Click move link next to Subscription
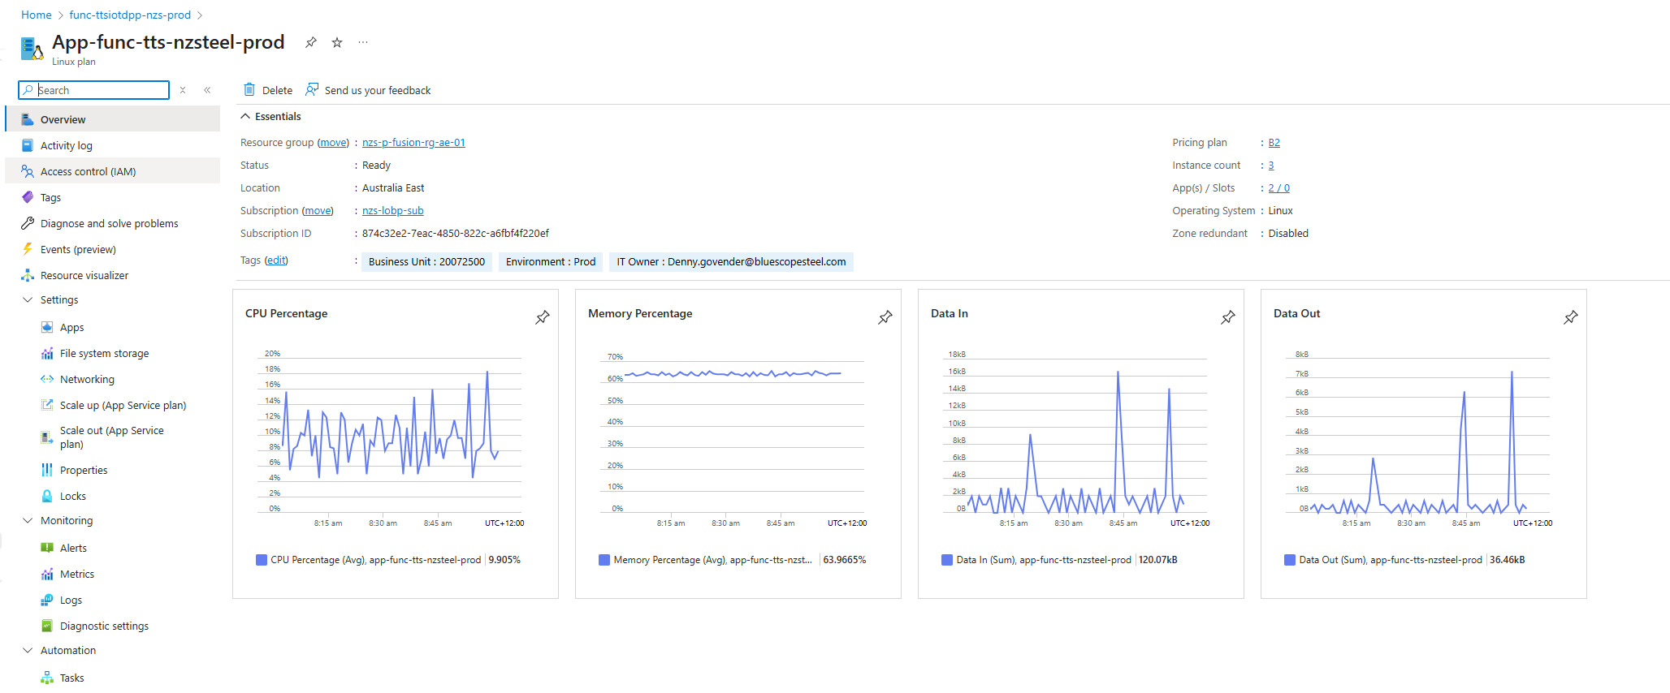Screen dimensions: 1670x693 318,210
